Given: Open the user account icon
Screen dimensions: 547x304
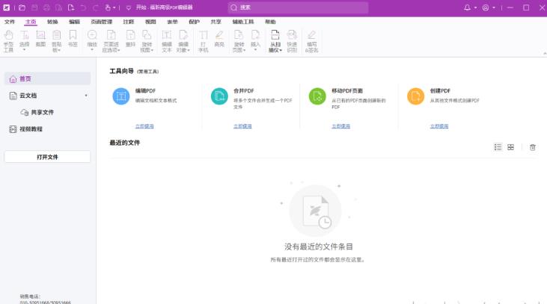Looking at the screenshot, I should (485, 7).
